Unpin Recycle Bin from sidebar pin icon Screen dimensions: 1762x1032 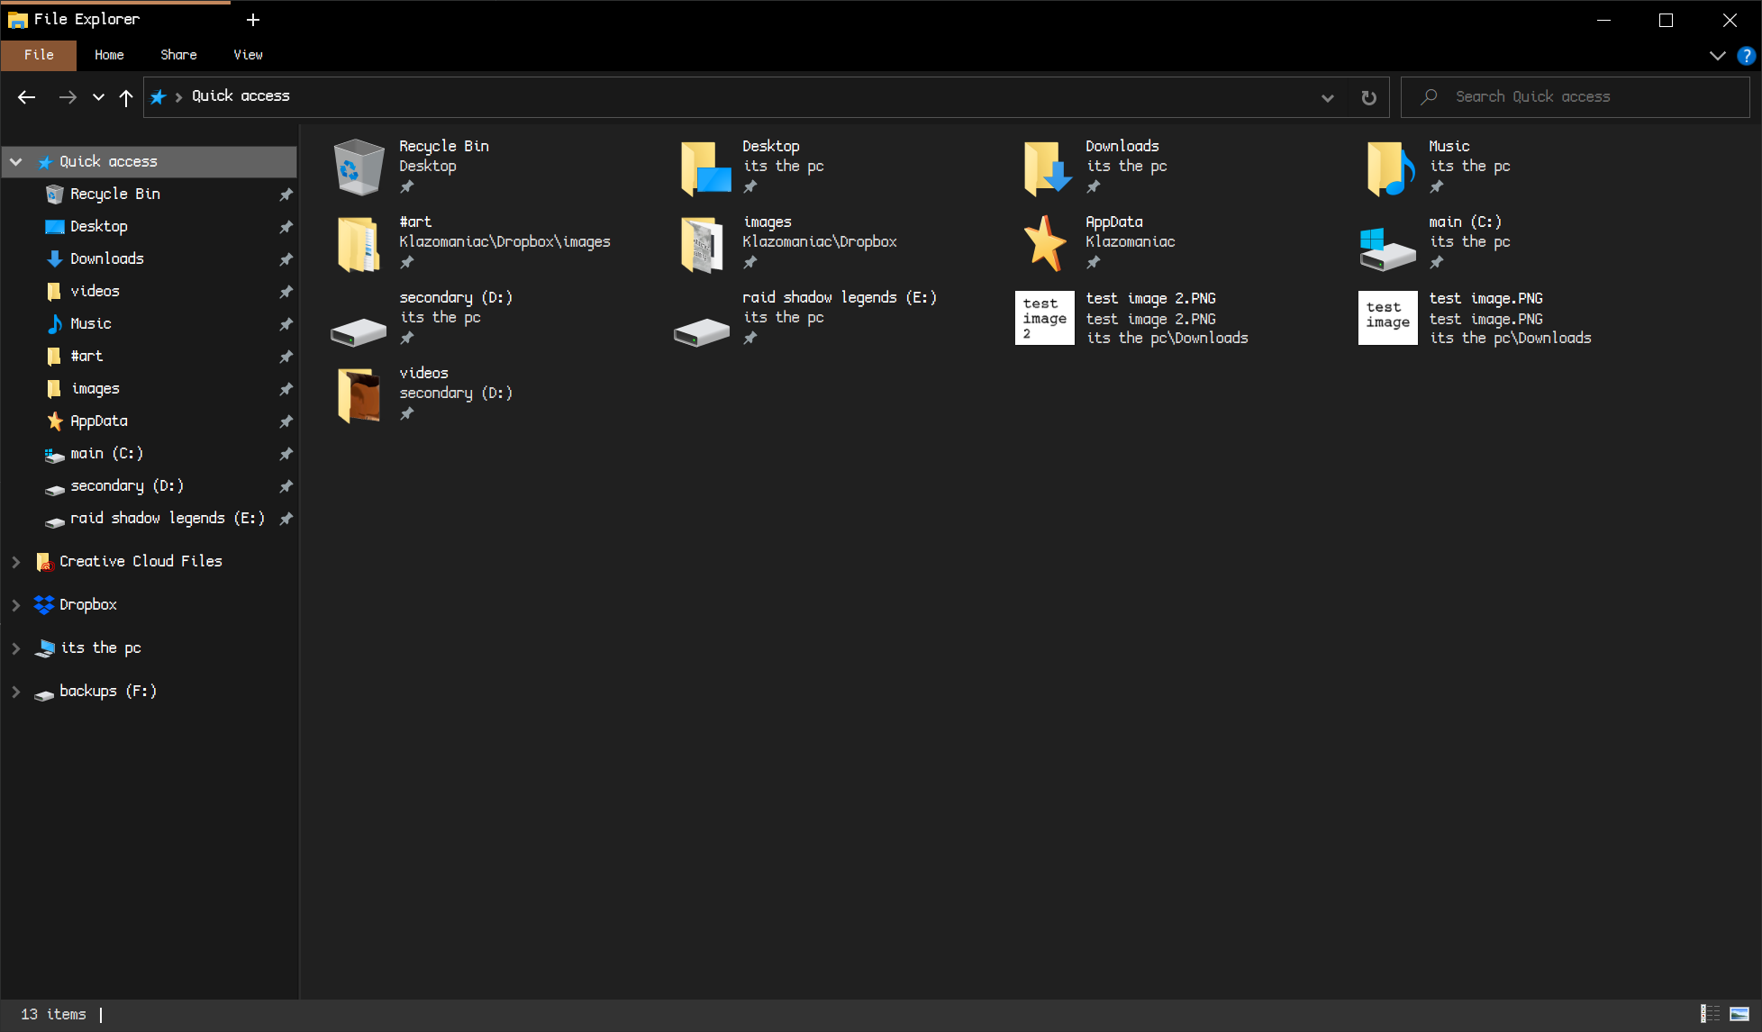(286, 195)
